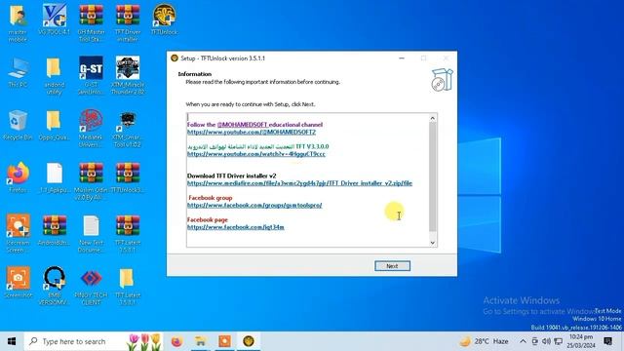This screenshot has height=351, width=624.
Task: Open the mediafire TFT Driver installer link
Action: pyautogui.click(x=299, y=183)
